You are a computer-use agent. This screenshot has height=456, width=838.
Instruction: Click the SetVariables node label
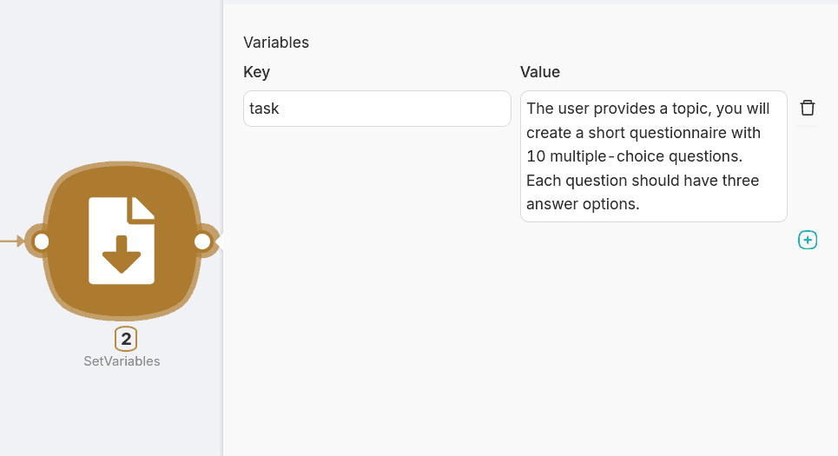pos(122,361)
